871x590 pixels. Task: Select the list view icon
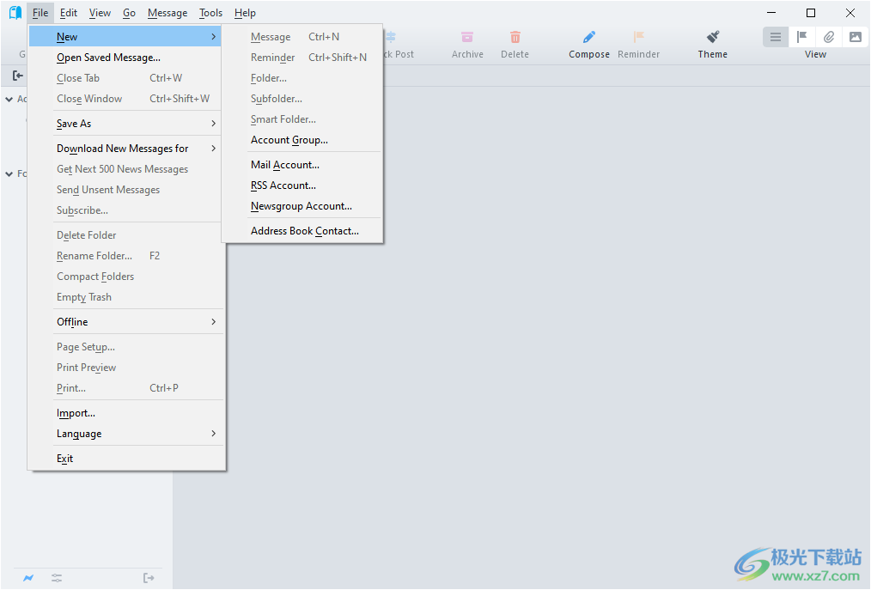[x=776, y=37]
